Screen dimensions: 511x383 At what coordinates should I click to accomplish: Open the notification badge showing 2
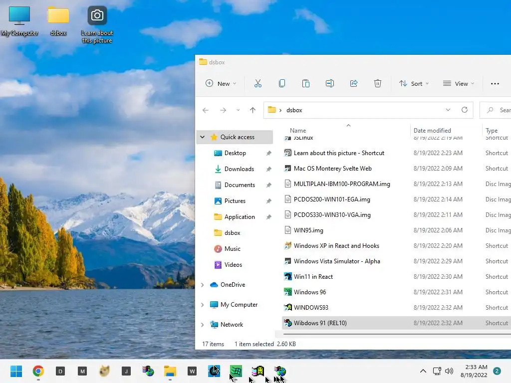pyautogui.click(x=497, y=371)
